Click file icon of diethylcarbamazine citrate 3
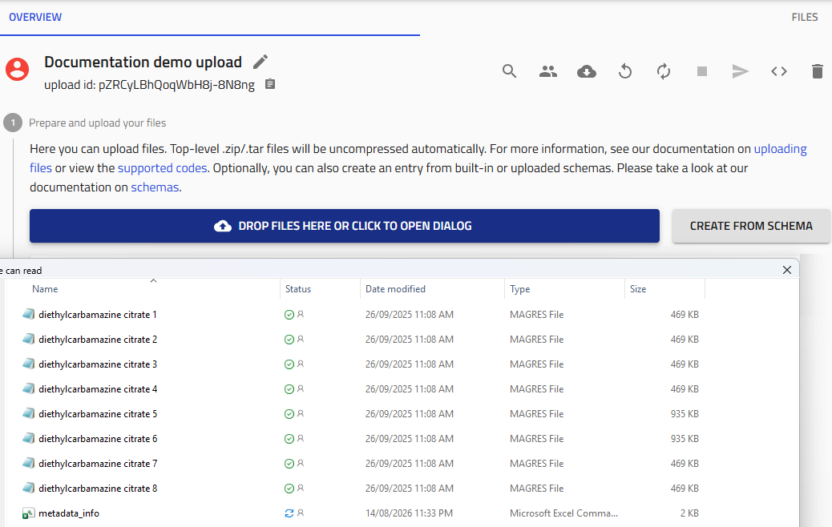 pos(29,364)
